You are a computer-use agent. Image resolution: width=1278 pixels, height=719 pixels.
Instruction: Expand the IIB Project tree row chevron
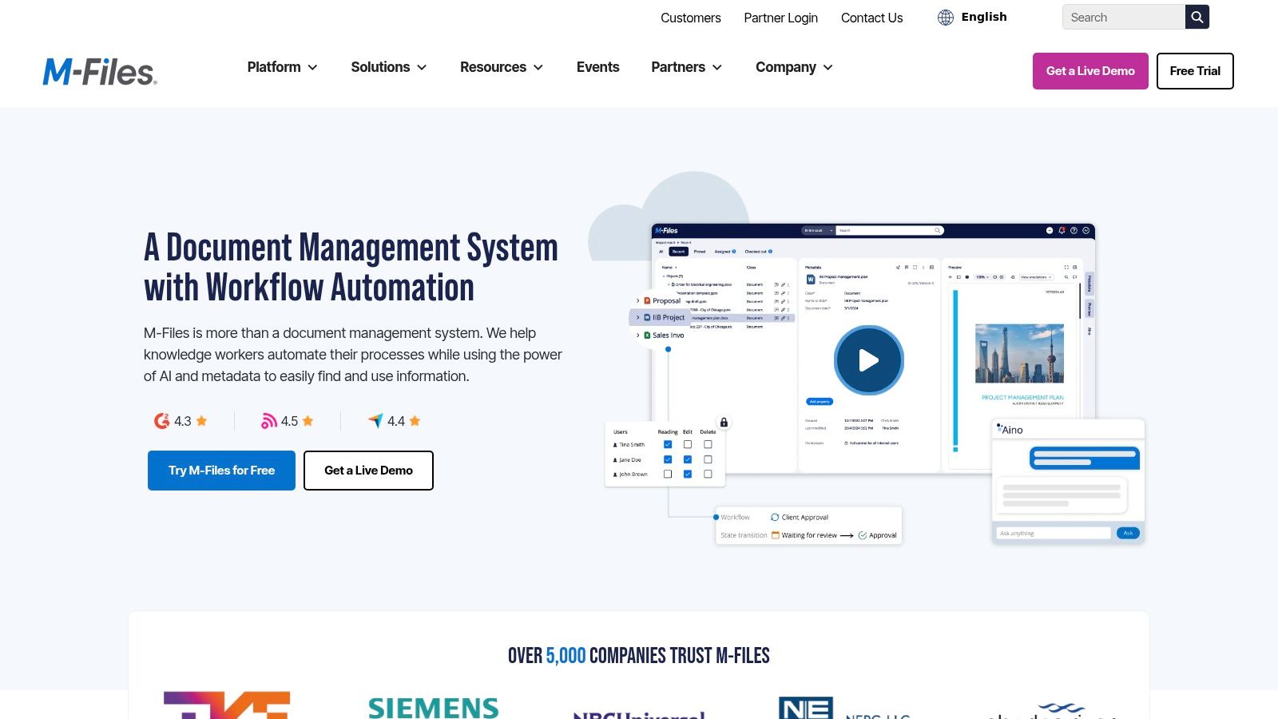coord(637,318)
